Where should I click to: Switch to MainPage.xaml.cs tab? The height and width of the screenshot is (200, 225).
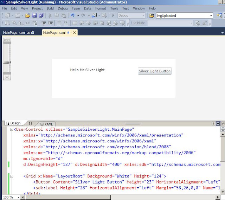[17, 33]
